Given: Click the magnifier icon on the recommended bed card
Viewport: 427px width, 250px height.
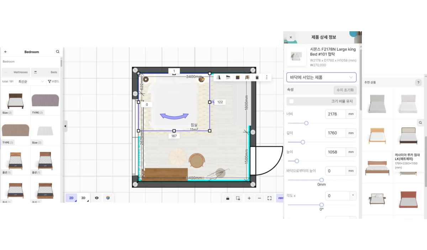Looking at the screenshot, I should coord(420,123).
